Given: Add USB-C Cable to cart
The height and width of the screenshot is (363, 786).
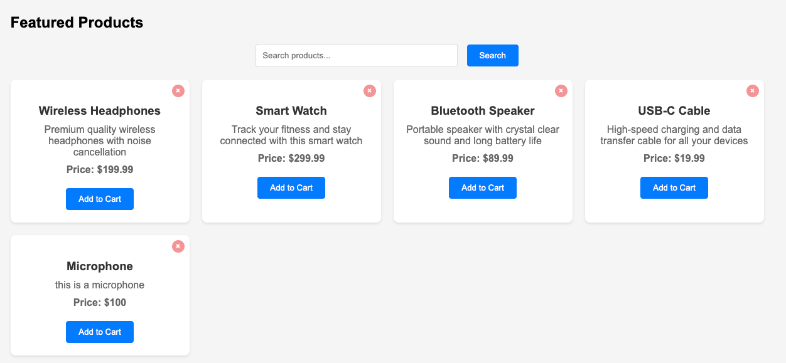Looking at the screenshot, I should tap(674, 187).
